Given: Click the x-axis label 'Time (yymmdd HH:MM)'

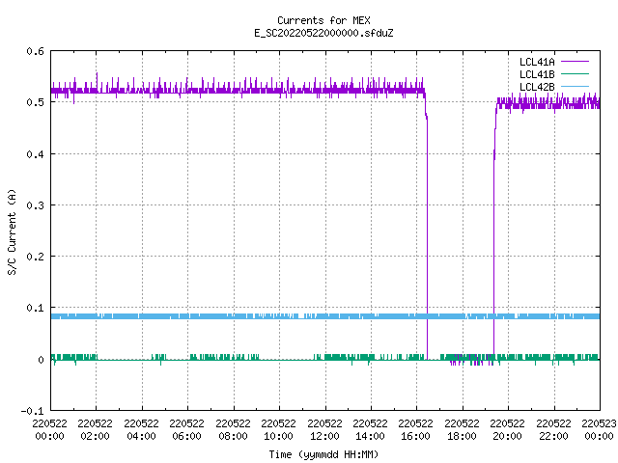Looking at the screenshot, I should click(x=323, y=454).
